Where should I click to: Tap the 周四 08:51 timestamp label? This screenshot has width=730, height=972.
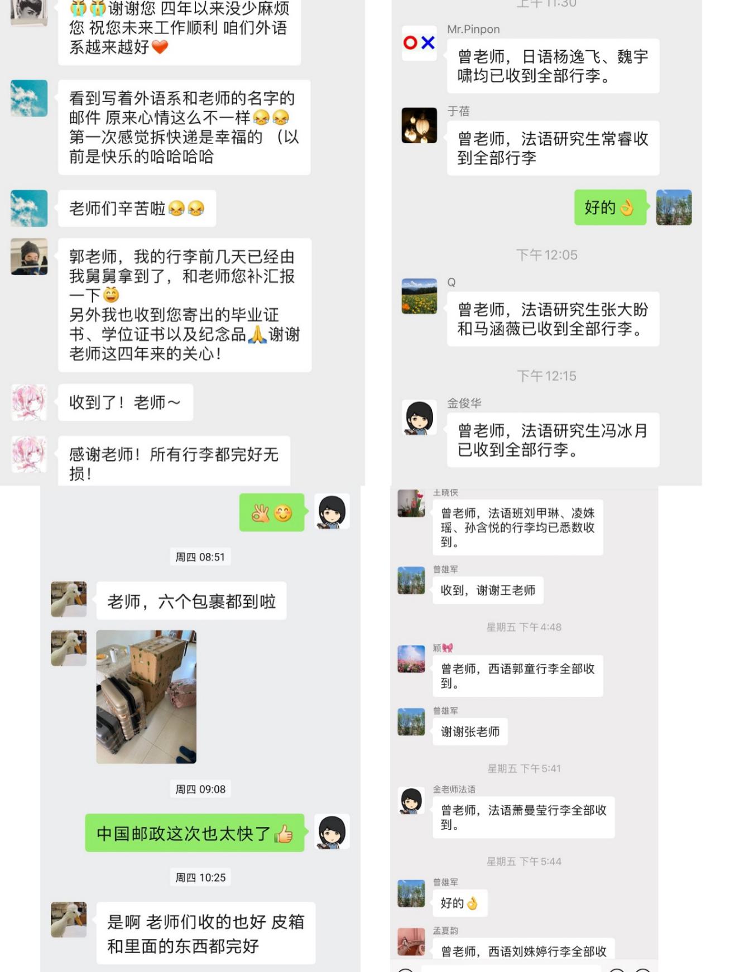pos(200,557)
